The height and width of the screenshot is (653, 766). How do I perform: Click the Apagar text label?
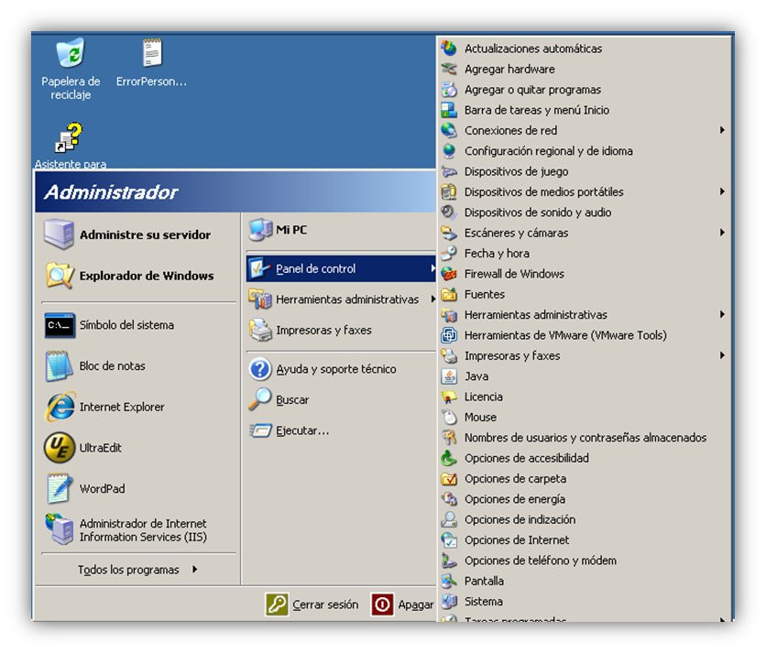coord(416,604)
